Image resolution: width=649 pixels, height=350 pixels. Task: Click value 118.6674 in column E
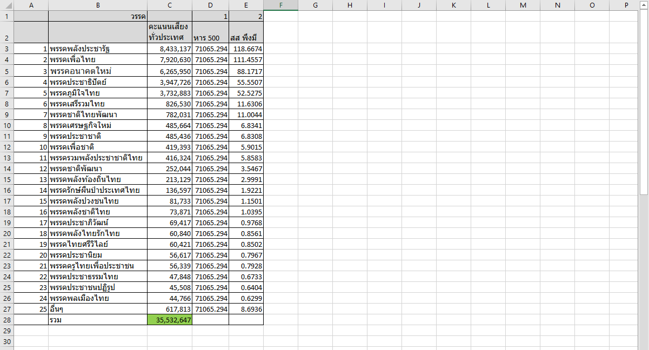[246, 49]
